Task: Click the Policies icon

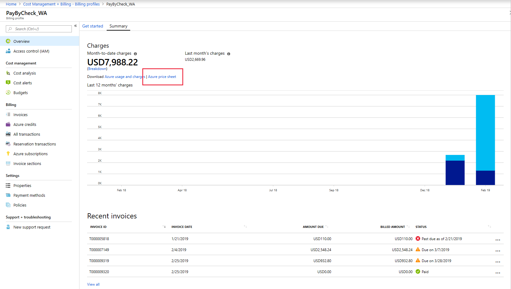Action: click(x=8, y=205)
